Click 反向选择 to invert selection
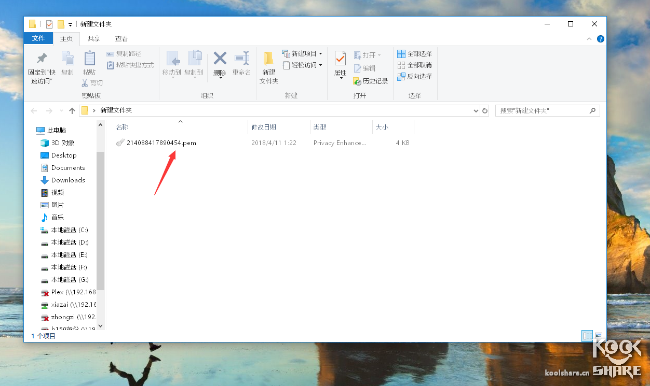The height and width of the screenshot is (386, 650). click(414, 77)
